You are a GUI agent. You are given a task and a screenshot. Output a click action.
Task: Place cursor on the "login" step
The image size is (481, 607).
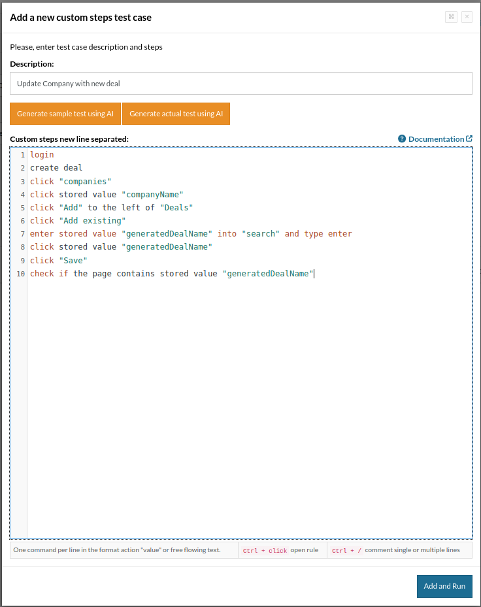pos(42,156)
